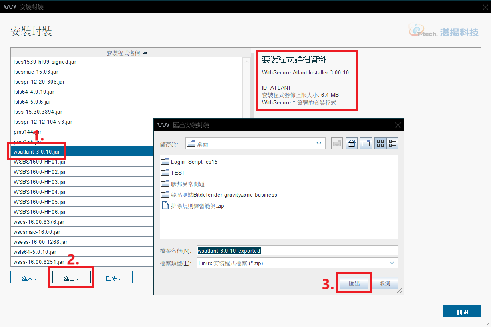Select WSBS1600-HF02.jar in the package list
The image size is (491, 327).
coord(83,172)
